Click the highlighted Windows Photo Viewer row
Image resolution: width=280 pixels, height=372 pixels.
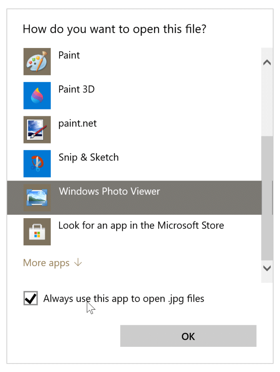(x=109, y=191)
